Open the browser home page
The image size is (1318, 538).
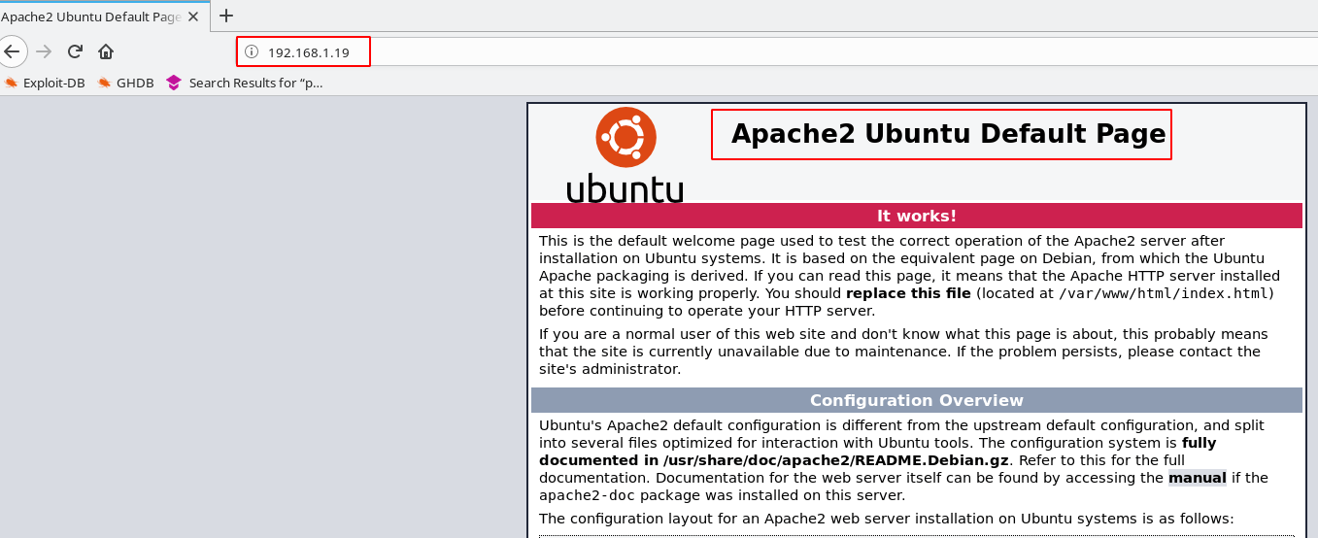(x=106, y=51)
